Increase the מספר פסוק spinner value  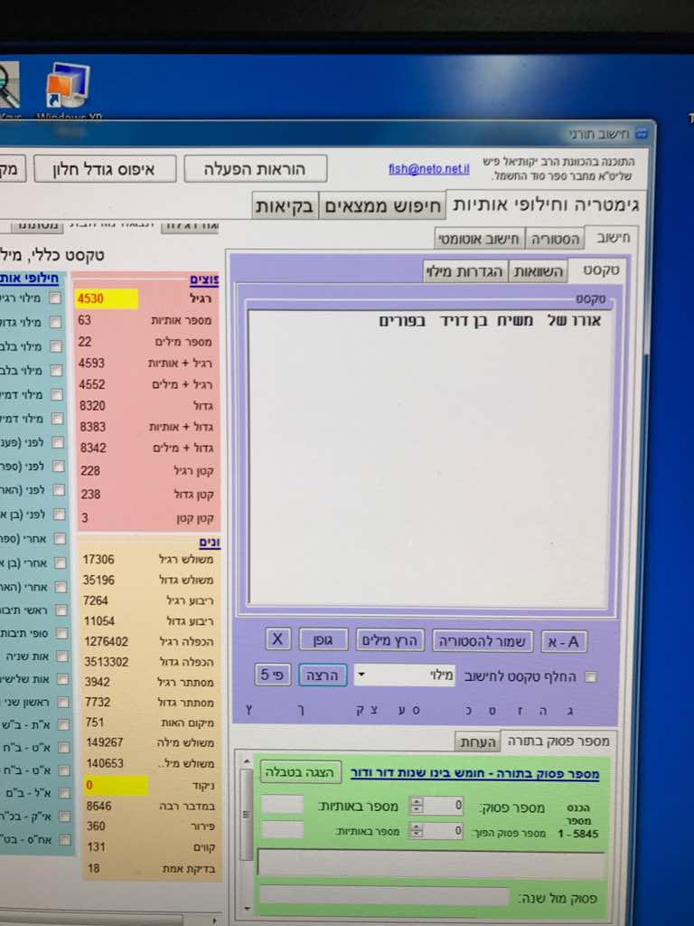[416, 801]
